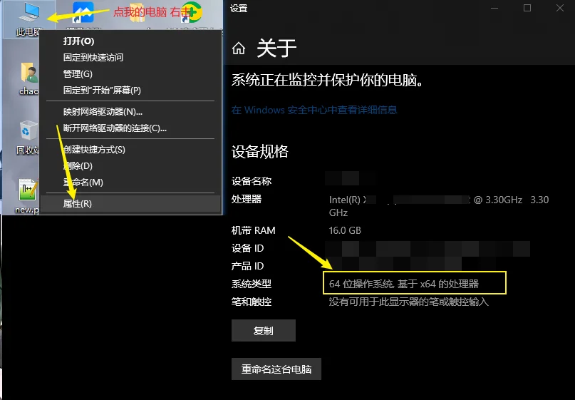Click the 系统正在监控并保护你的电脑 text
Viewport: 575px width, 400px height.
click(x=328, y=80)
